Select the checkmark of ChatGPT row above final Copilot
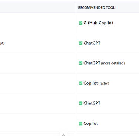Image resolution: width=139 pixels, height=136 pixels. 80,103
